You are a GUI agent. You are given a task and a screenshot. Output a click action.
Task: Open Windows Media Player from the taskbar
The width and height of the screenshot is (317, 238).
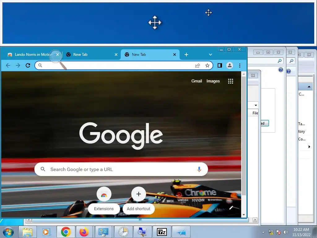click(46, 232)
